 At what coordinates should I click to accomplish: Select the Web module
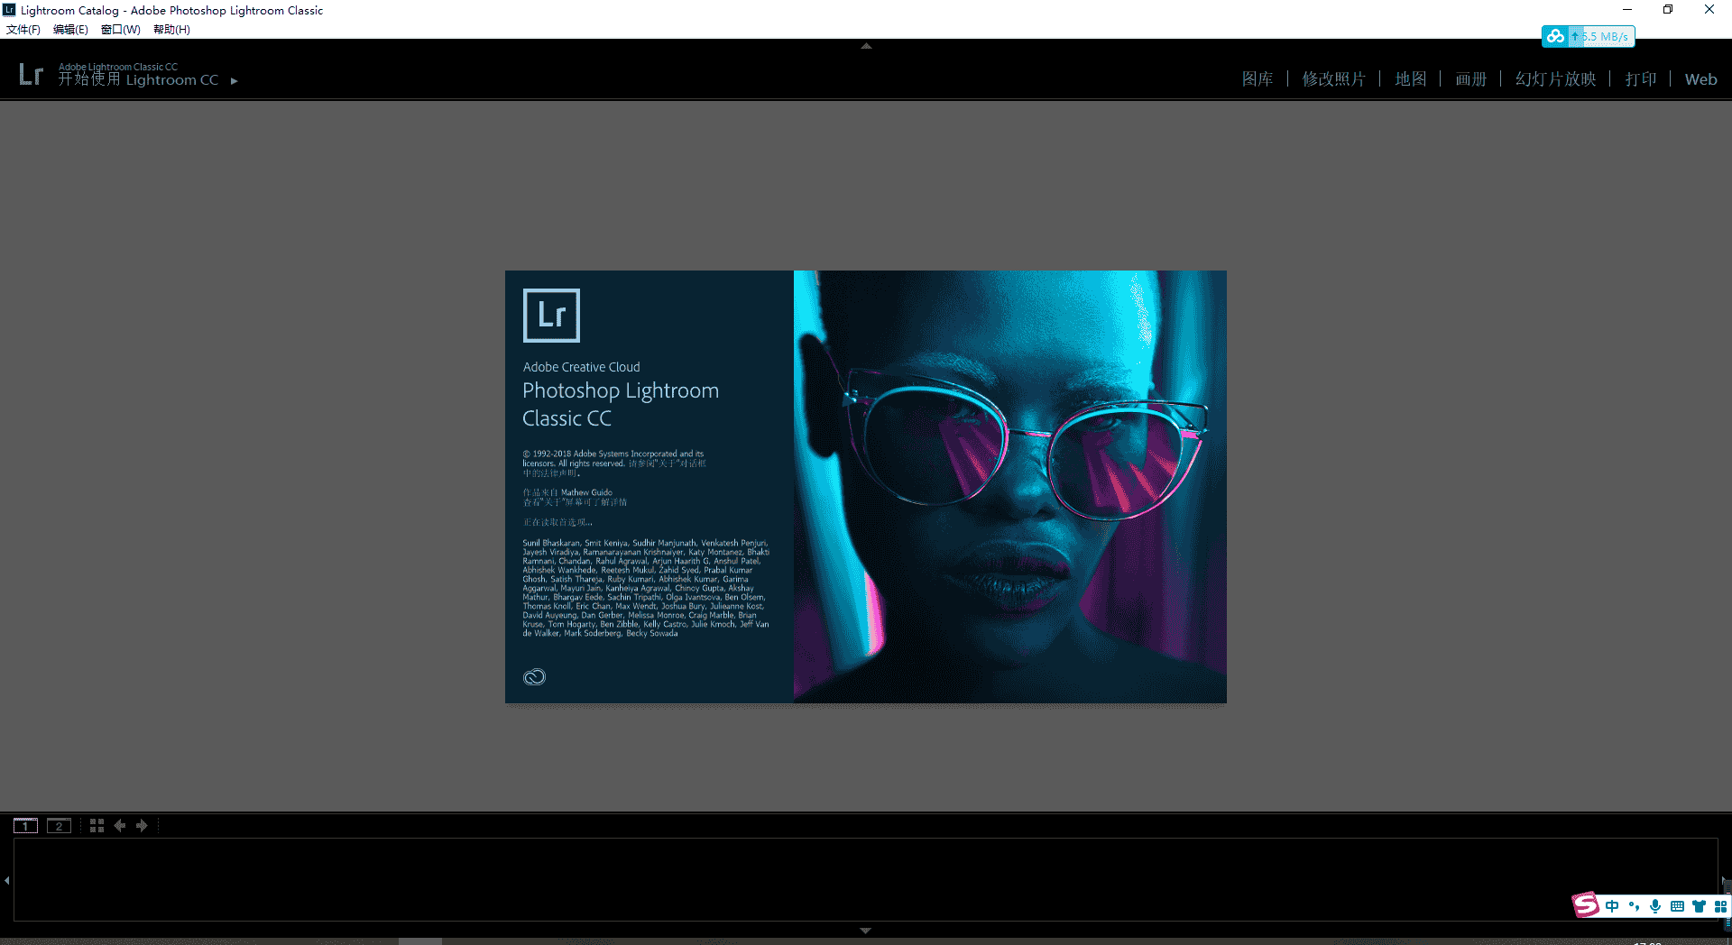pos(1700,78)
